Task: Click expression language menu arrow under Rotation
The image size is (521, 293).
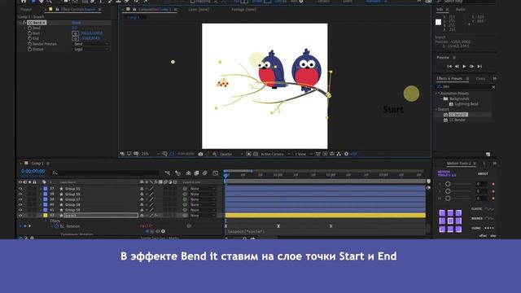Action: 163,231
